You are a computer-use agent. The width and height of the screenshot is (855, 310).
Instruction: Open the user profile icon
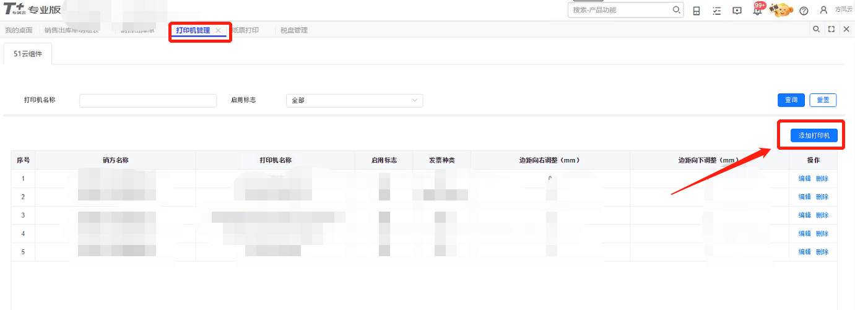click(x=823, y=10)
